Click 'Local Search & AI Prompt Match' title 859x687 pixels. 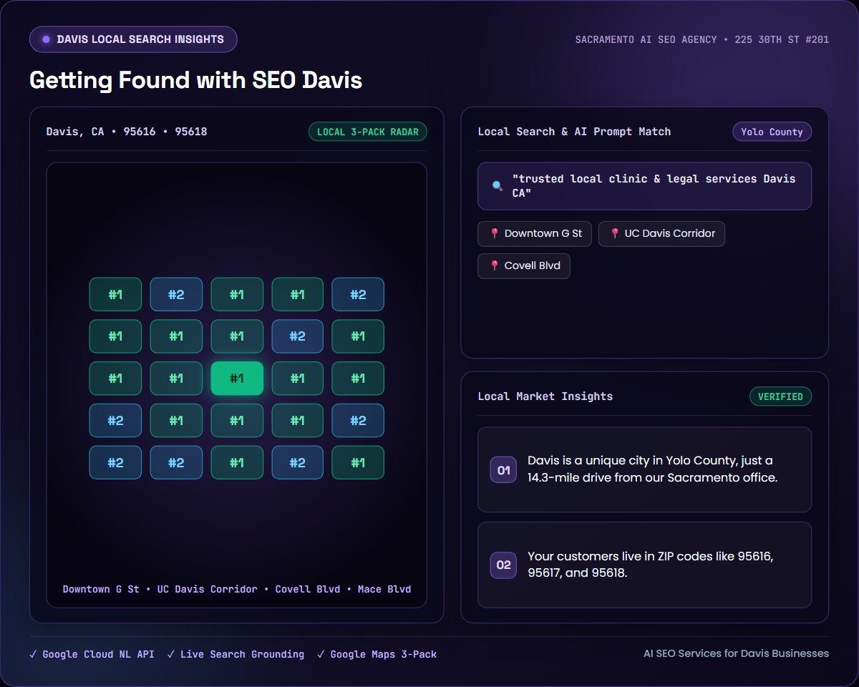click(575, 132)
